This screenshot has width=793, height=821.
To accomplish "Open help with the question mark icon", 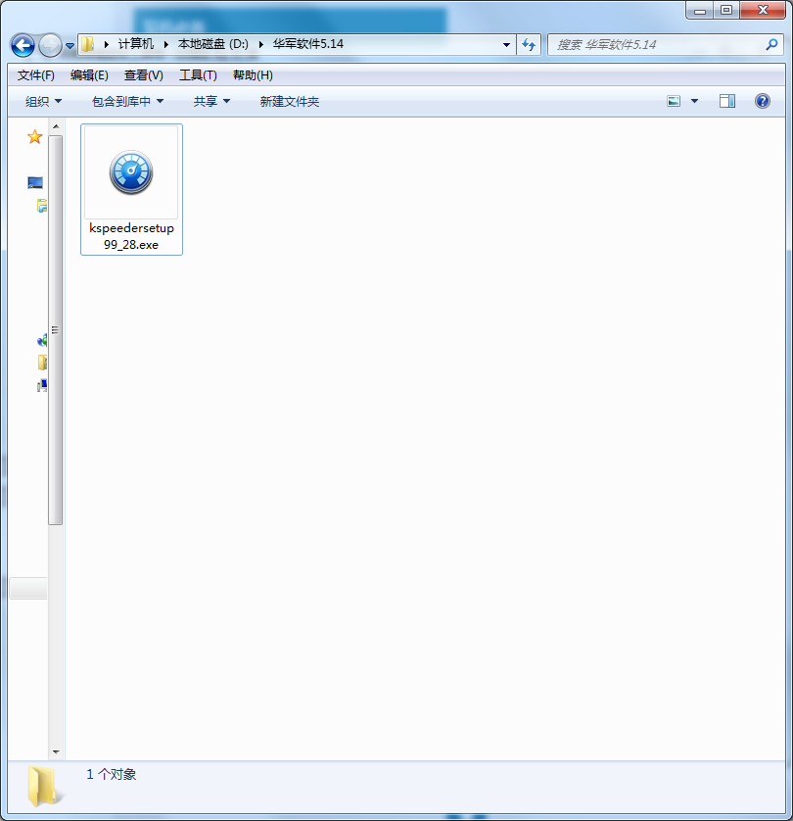I will point(763,101).
